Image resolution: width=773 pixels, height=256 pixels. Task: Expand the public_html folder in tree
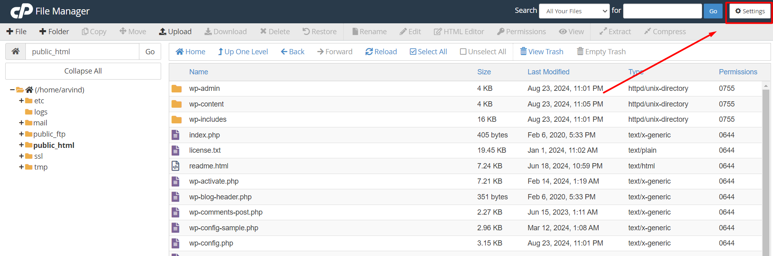pos(21,145)
